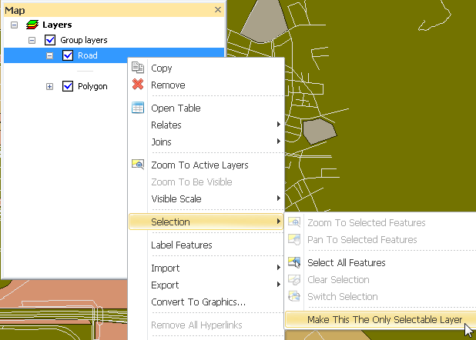Expand the Polygon layer node

point(49,87)
